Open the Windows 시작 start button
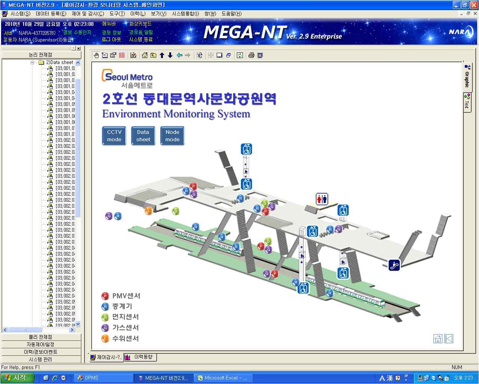Image resolution: width=479 pixels, height=384 pixels. click(18, 378)
